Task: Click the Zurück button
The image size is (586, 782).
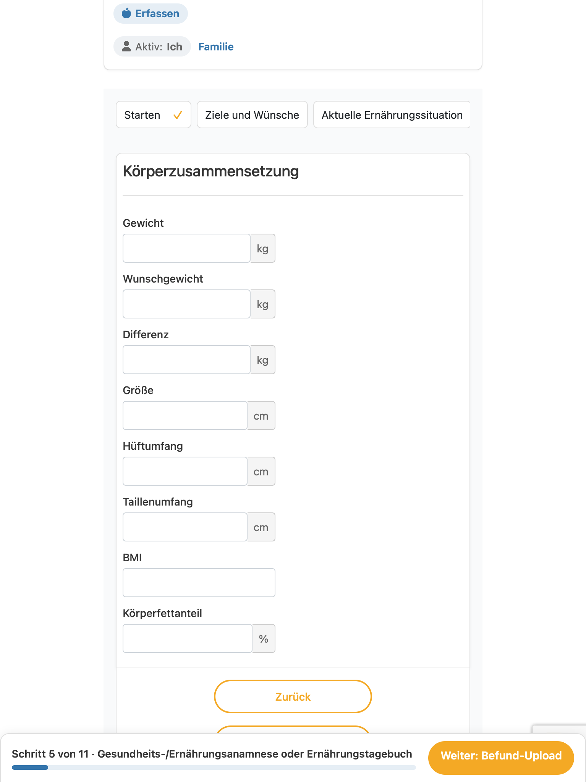Action: [x=293, y=696]
